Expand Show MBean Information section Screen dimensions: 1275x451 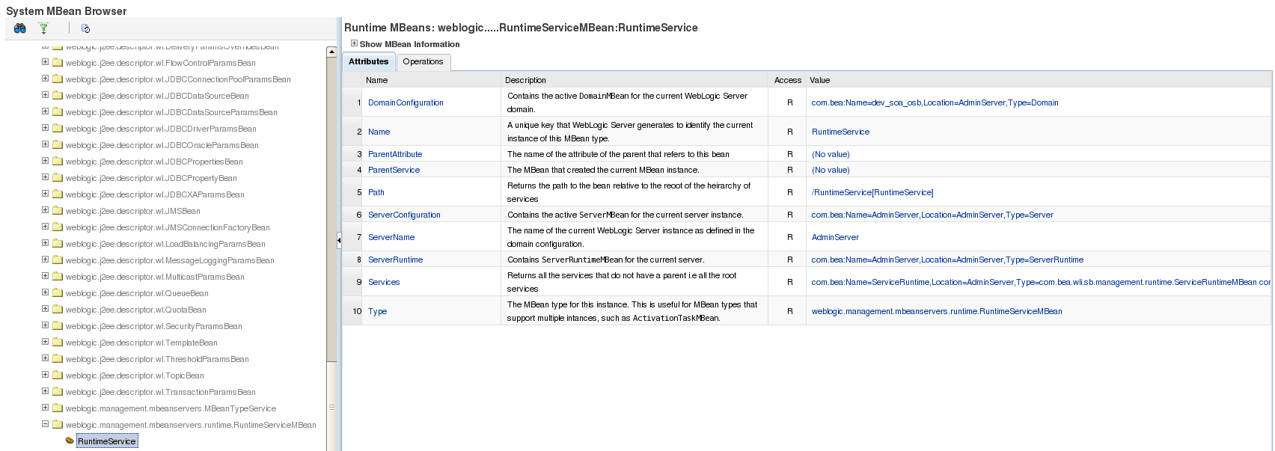pos(355,43)
